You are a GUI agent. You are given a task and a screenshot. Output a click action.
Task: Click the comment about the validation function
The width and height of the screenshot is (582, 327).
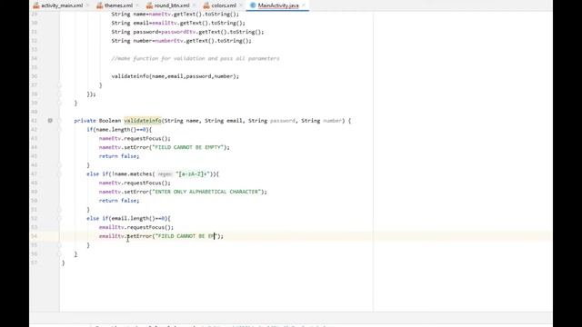(196, 58)
